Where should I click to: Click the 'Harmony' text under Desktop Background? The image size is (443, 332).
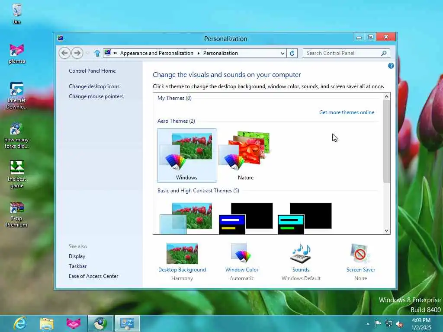click(182, 278)
